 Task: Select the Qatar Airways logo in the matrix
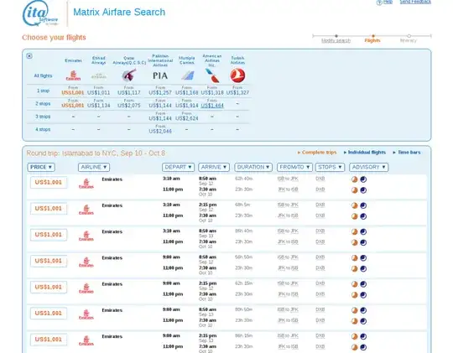tap(129, 75)
